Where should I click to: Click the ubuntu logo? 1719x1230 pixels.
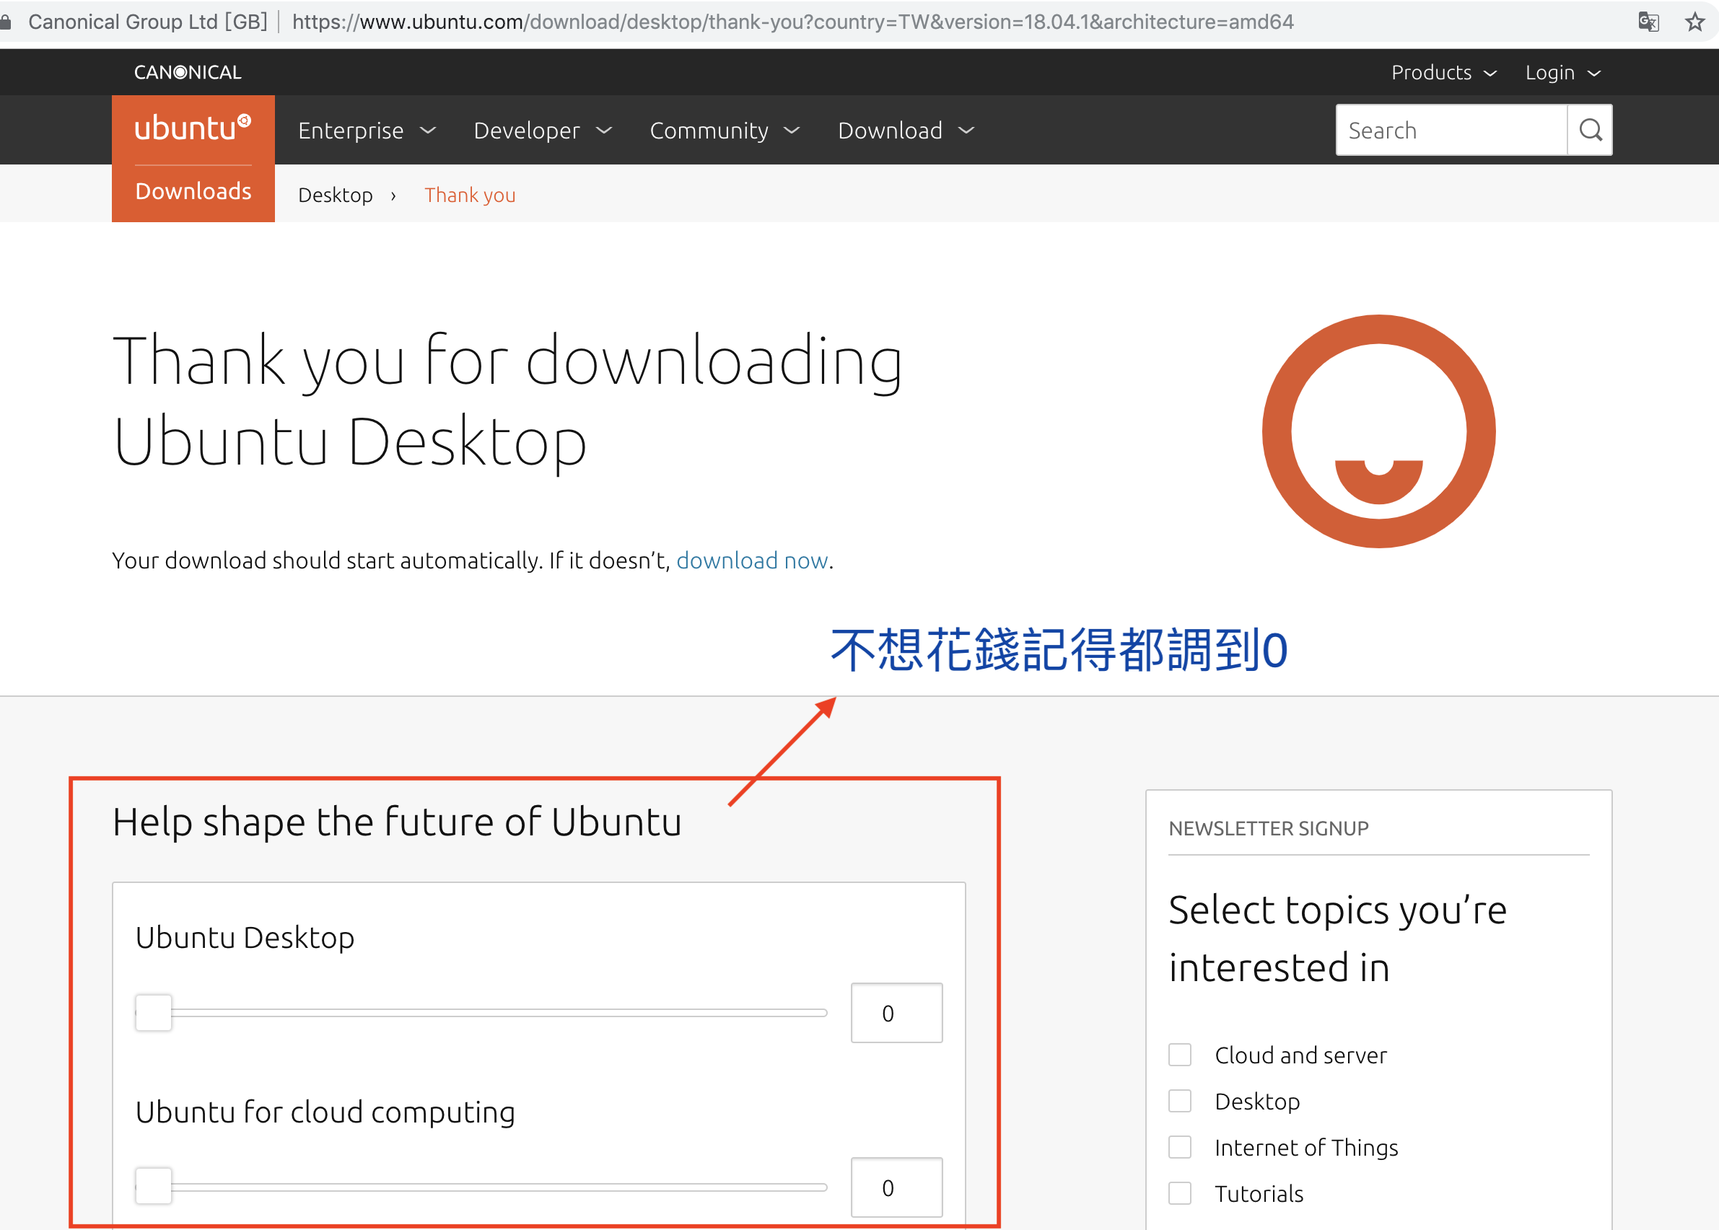(193, 128)
